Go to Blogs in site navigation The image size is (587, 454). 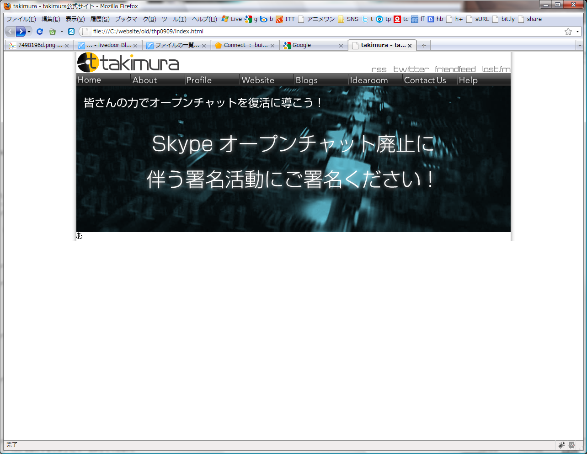[321, 80]
